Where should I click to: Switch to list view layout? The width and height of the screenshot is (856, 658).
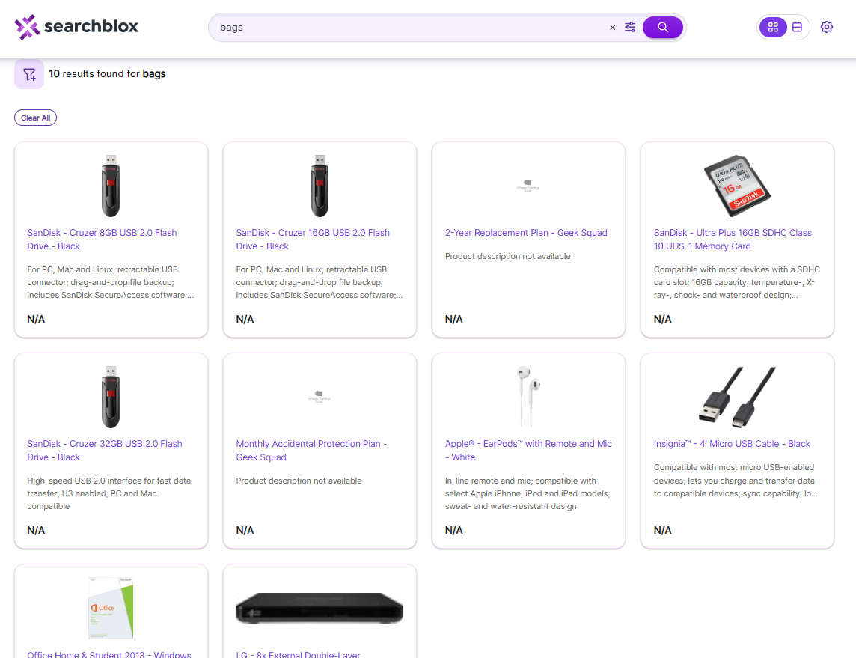coord(797,27)
